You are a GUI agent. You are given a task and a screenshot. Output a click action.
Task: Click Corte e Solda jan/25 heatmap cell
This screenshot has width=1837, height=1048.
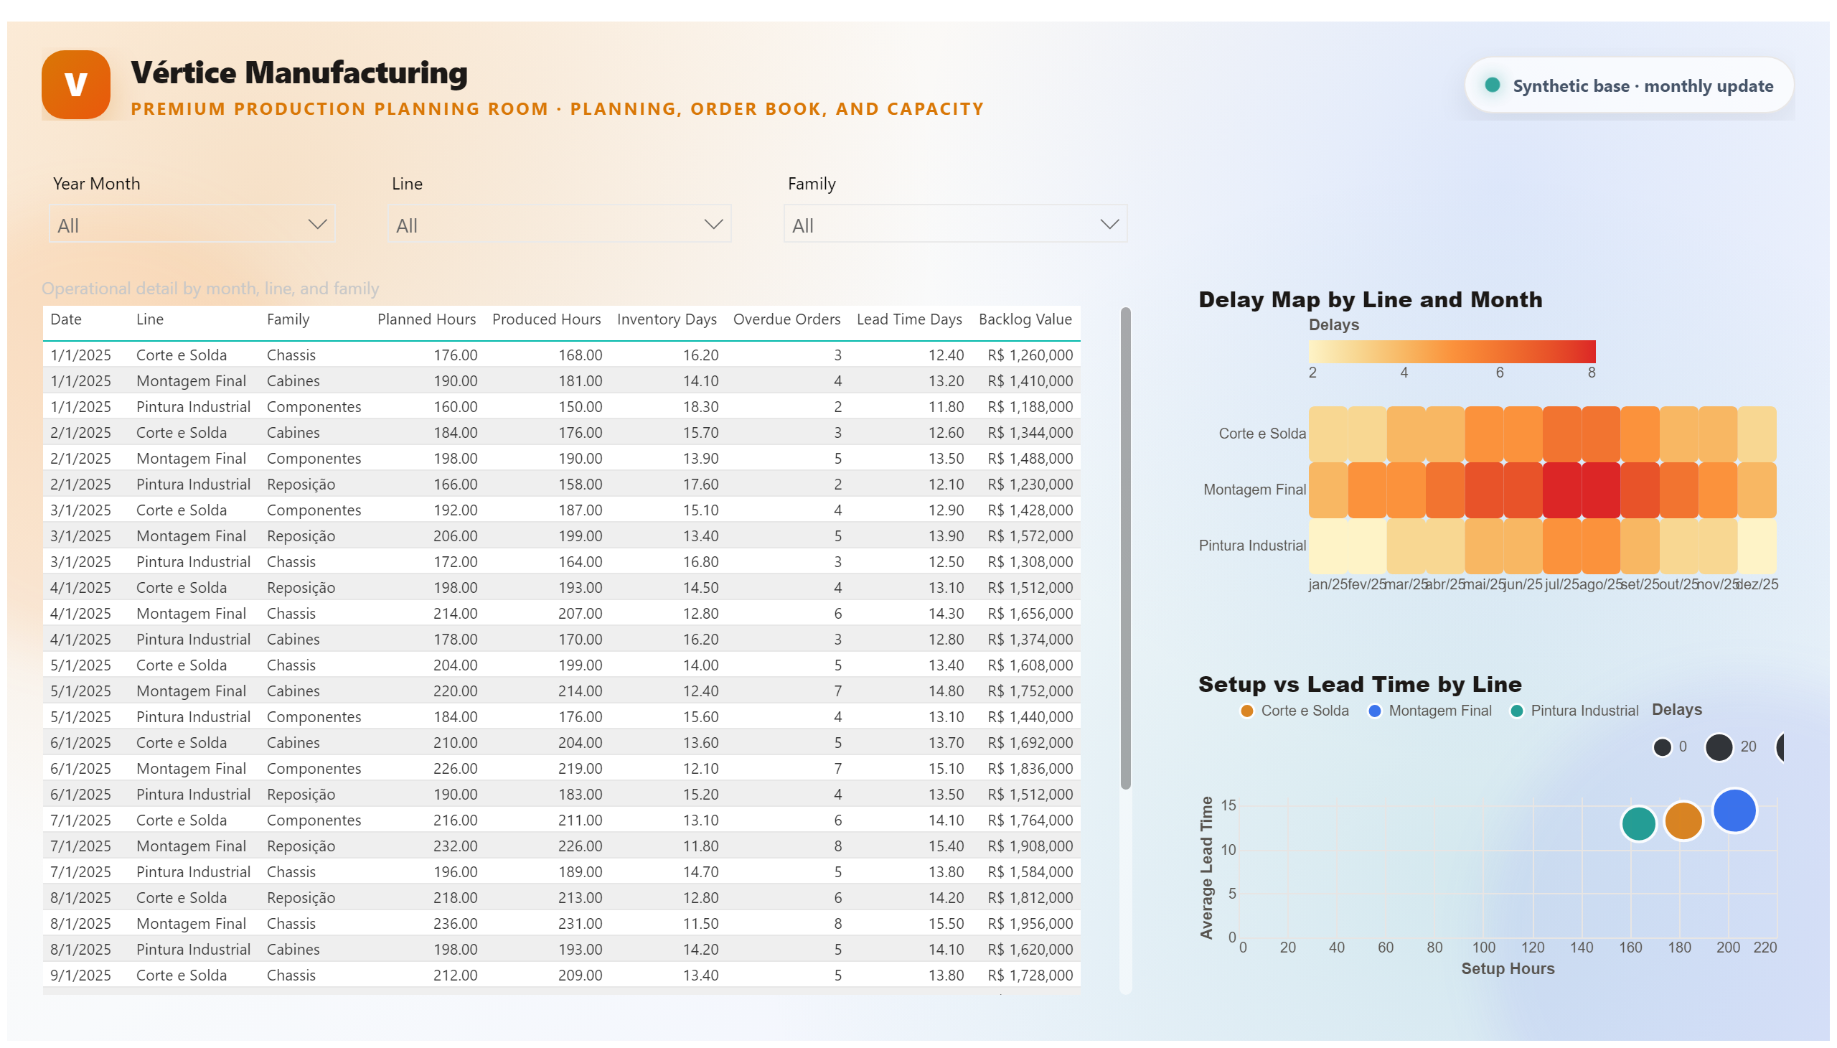click(x=1328, y=434)
